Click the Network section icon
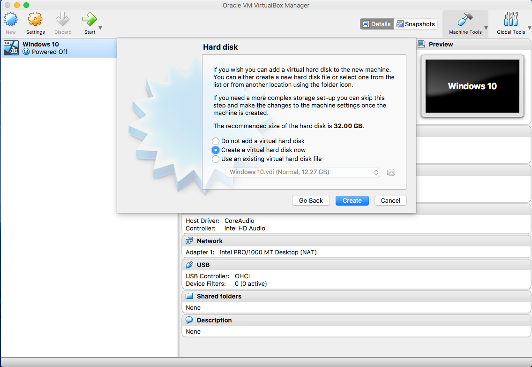Screen dimensions: 532x367 [189, 241]
